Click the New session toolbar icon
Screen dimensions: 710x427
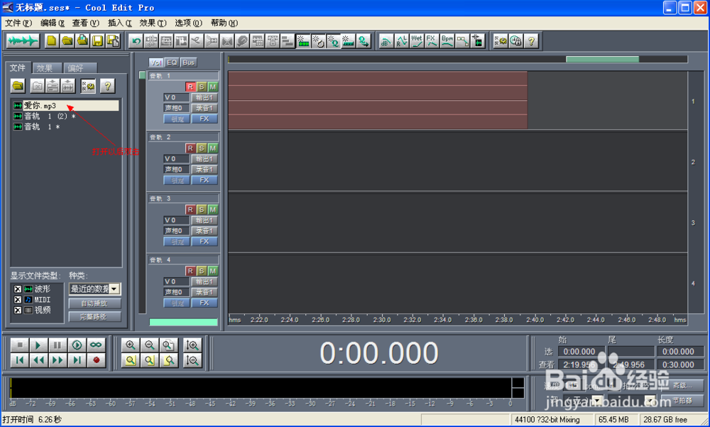click(x=52, y=41)
